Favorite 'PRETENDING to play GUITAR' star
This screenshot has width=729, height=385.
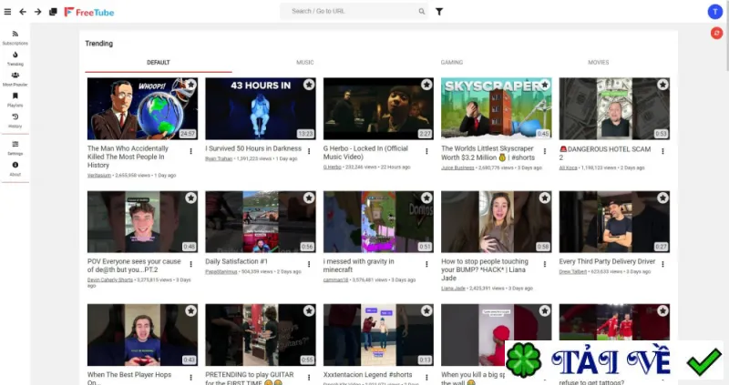pos(309,310)
